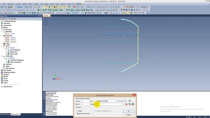
Task: Click the Layups icon in tree
Action: (x=4, y=44)
